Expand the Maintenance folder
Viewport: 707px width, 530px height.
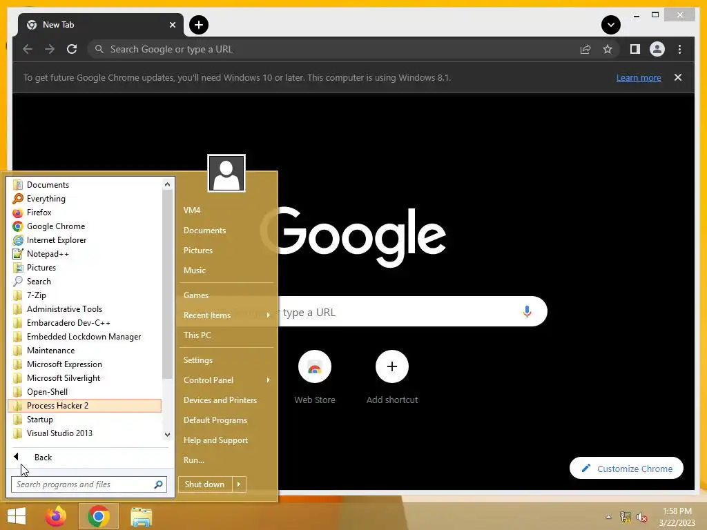click(85, 350)
